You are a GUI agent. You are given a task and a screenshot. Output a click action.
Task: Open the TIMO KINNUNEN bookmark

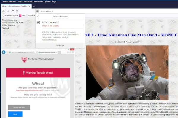click(x=27, y=15)
